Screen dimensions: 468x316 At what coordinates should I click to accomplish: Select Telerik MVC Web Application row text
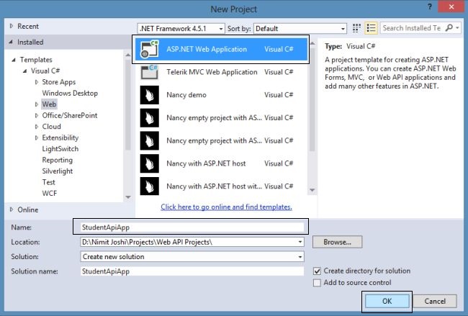tap(212, 72)
